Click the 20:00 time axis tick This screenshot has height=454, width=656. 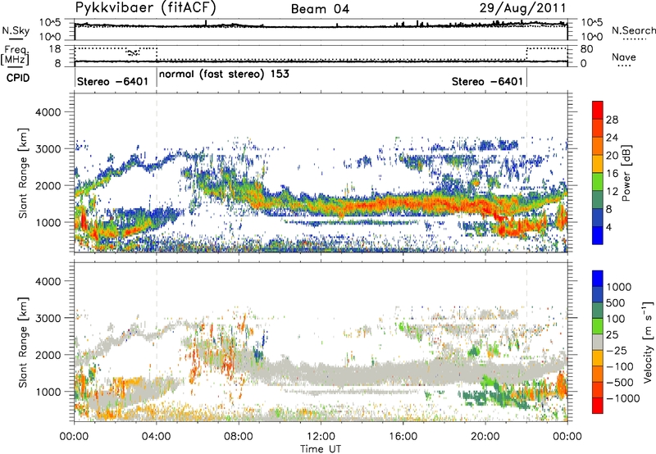click(485, 437)
